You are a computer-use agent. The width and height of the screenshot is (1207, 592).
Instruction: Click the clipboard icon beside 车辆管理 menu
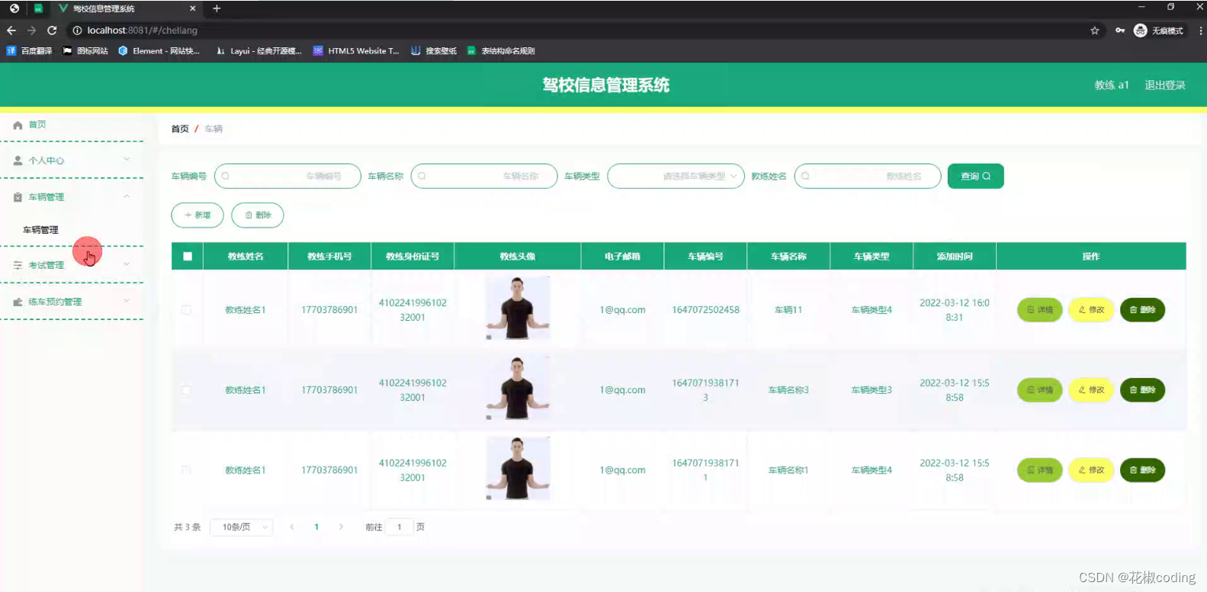18,197
